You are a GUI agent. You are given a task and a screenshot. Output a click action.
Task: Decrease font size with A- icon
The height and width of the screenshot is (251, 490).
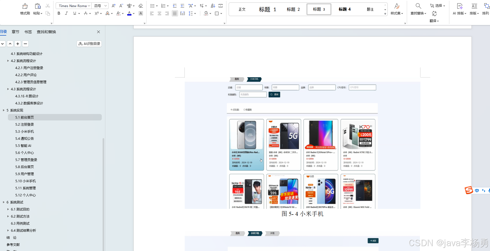[121, 6]
